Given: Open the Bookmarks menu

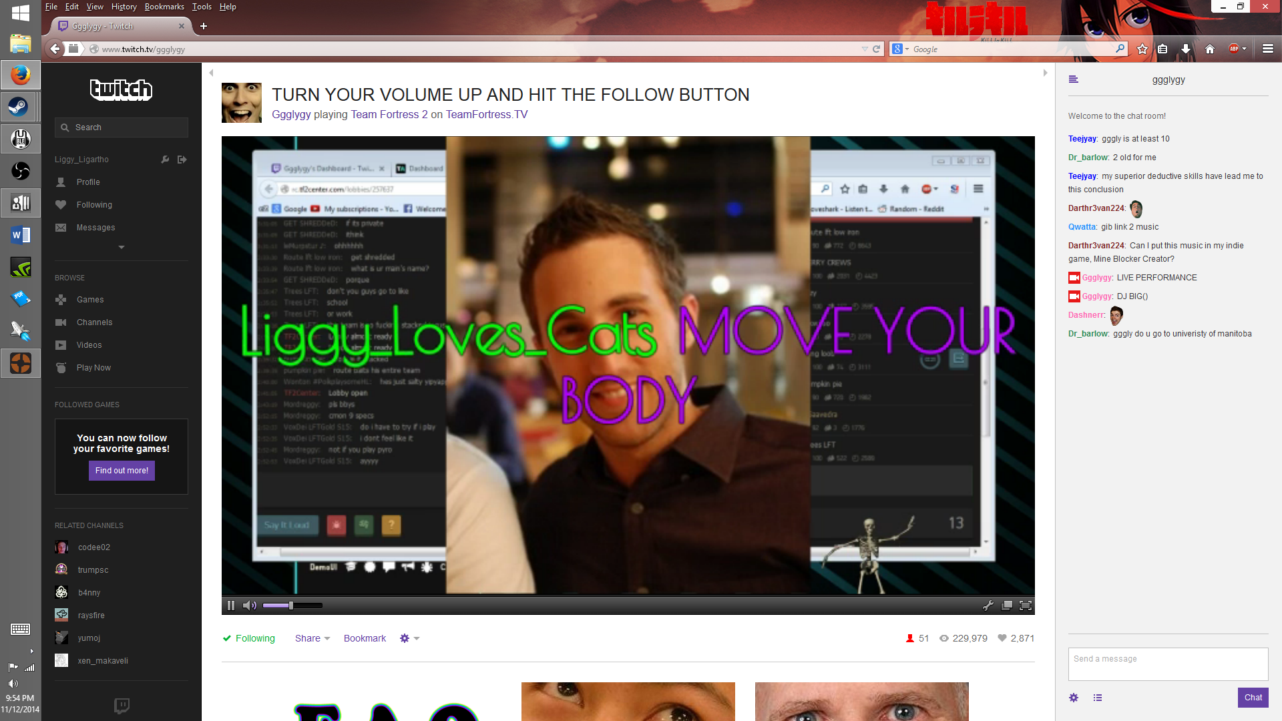Looking at the screenshot, I should 164,7.
